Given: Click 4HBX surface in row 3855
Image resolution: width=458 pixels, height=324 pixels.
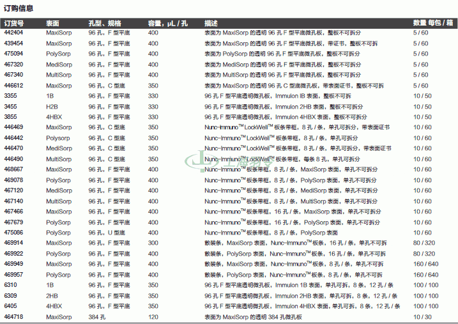Looking at the screenshot, I should click(x=54, y=117).
